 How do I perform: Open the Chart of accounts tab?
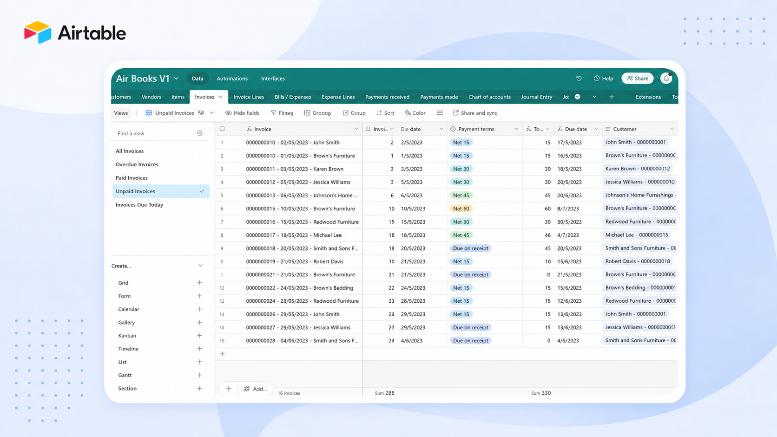[489, 97]
